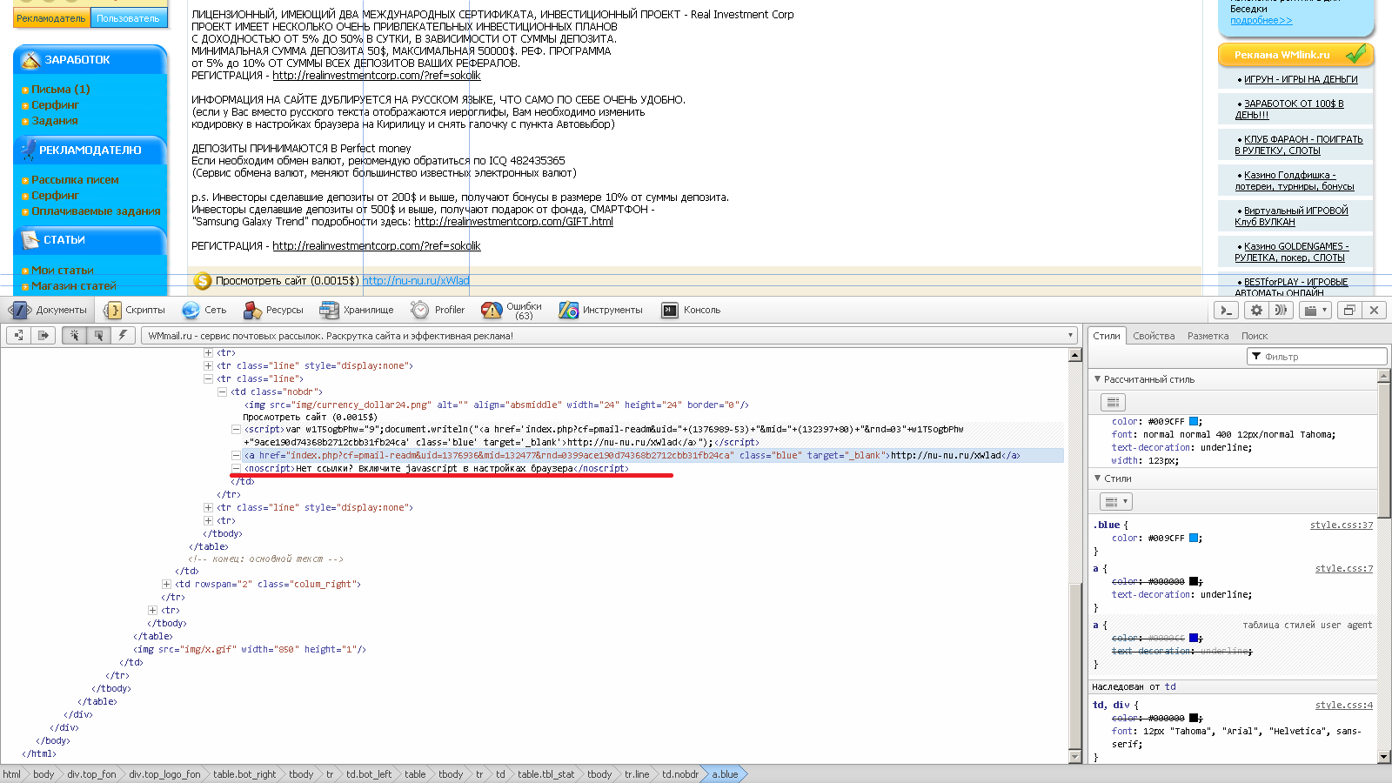Switch to the Разметка tab
The height and width of the screenshot is (783, 1392).
pos(1208,336)
